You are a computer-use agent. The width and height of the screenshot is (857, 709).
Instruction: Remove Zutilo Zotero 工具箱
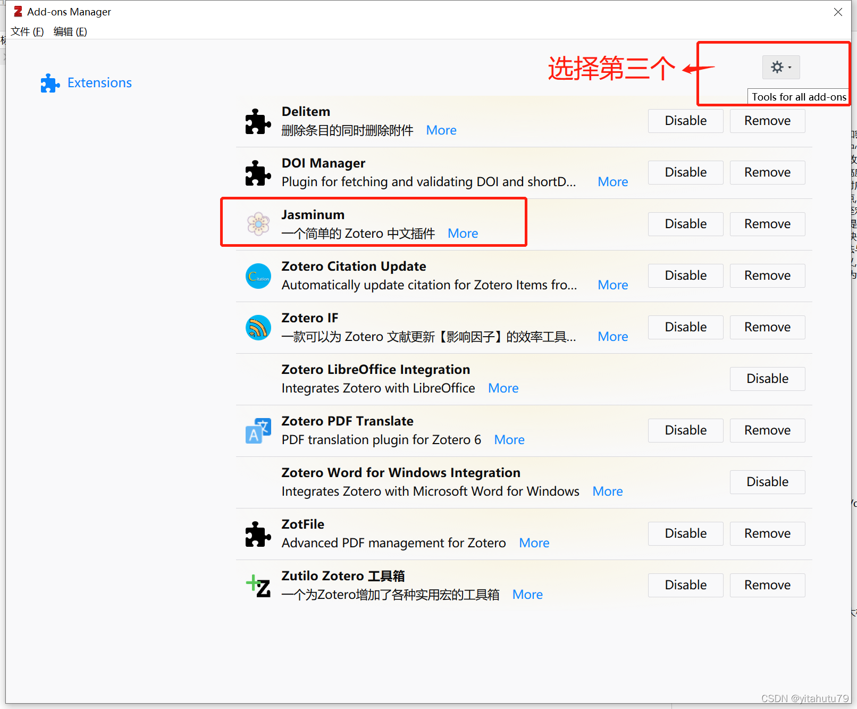767,585
